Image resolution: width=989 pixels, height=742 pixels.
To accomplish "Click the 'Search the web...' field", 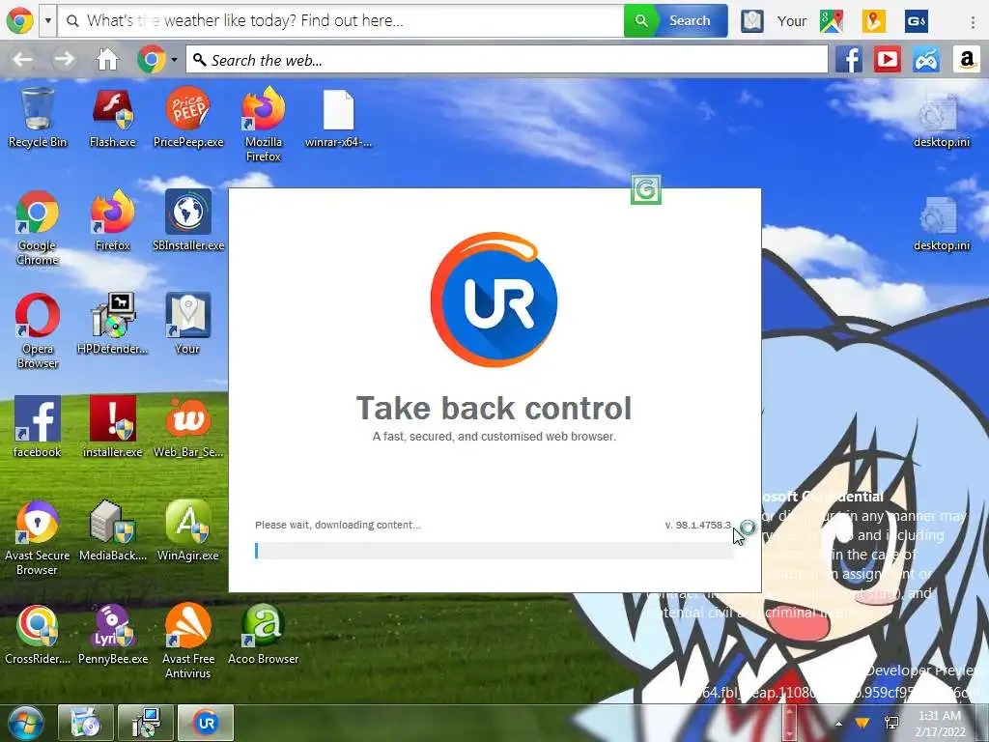I will [506, 60].
